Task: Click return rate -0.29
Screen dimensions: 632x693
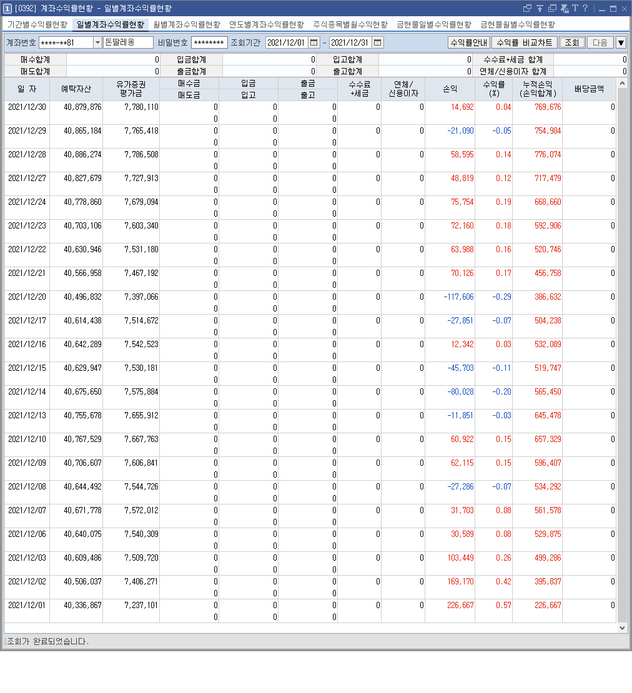Action: [501, 297]
